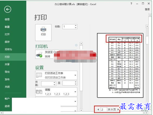
Task: Open the Help question mark icon
Action: point(131,4)
